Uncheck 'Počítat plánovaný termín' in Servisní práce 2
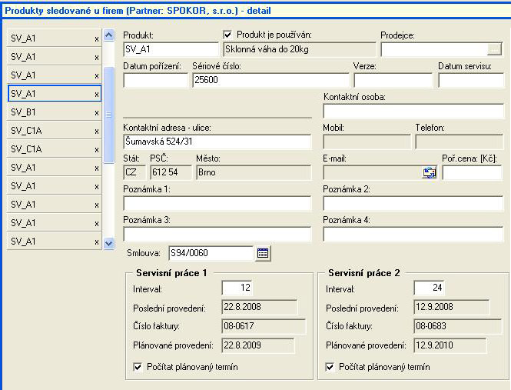 pyautogui.click(x=330, y=367)
